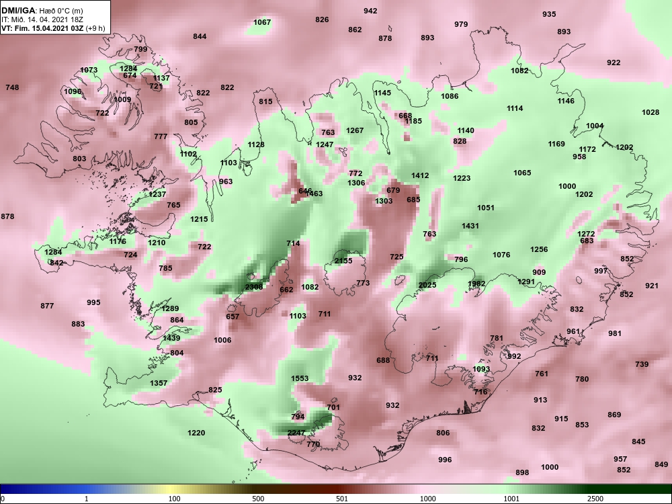Select the legend label 501

341,499
